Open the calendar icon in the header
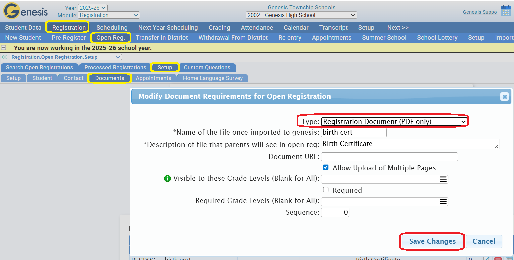Viewport: 514px width, 260px height. point(506,11)
